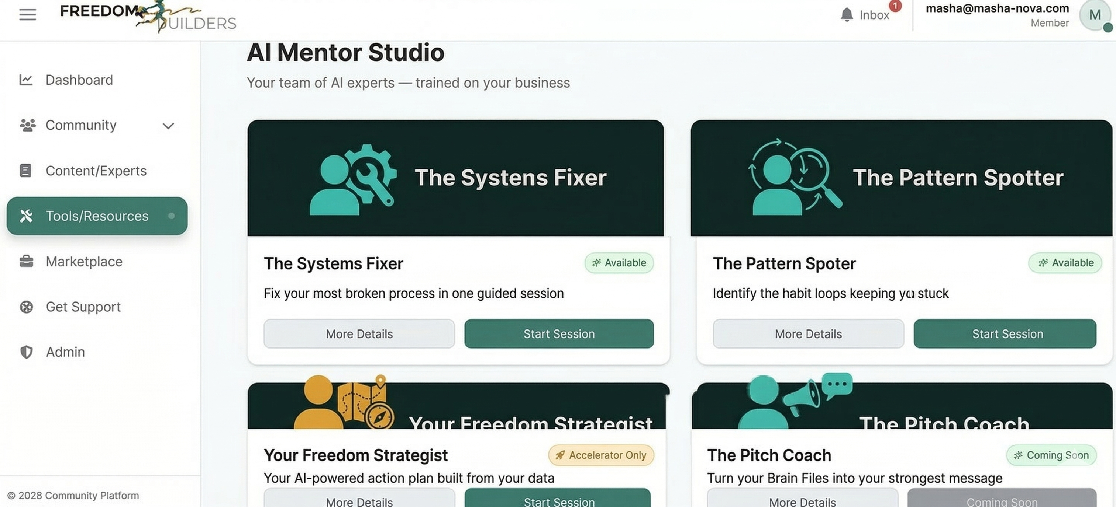Click the Available badge on Systems Fixer
The image size is (1116, 507).
point(619,263)
